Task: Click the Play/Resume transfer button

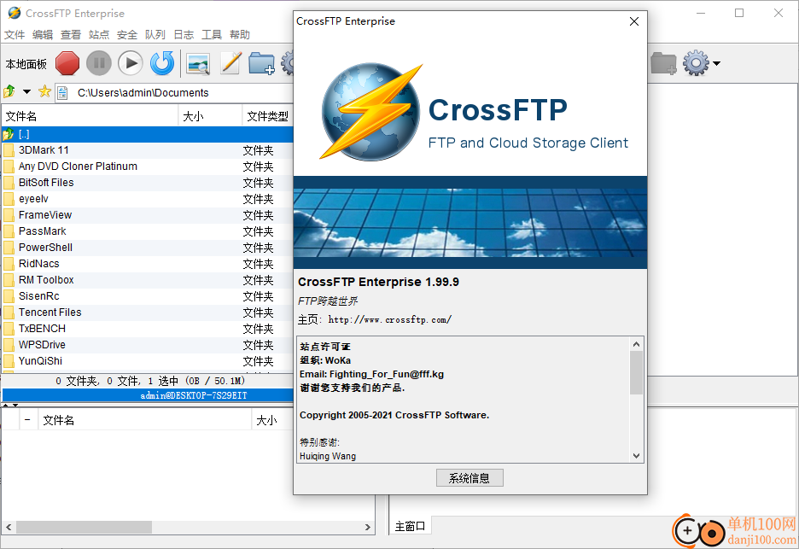Action: click(131, 63)
